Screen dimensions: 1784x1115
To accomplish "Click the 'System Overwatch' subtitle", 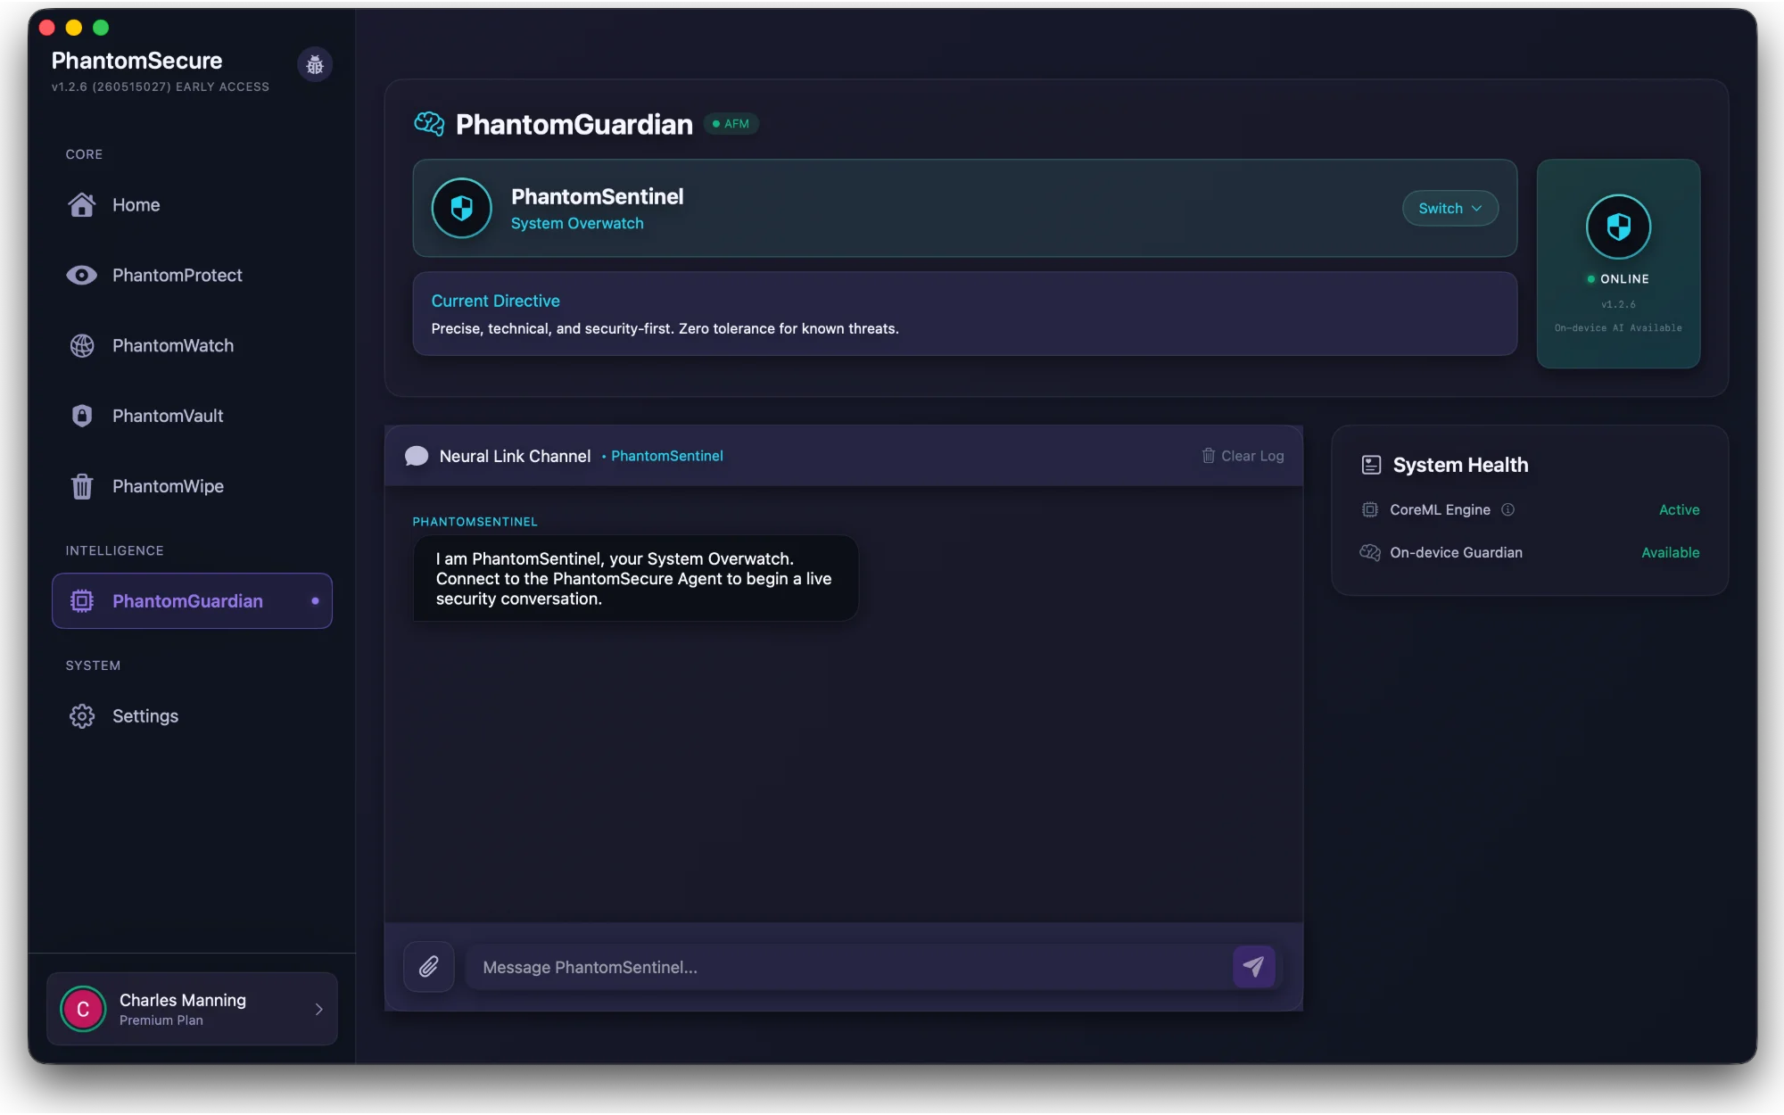I will [x=577, y=224].
